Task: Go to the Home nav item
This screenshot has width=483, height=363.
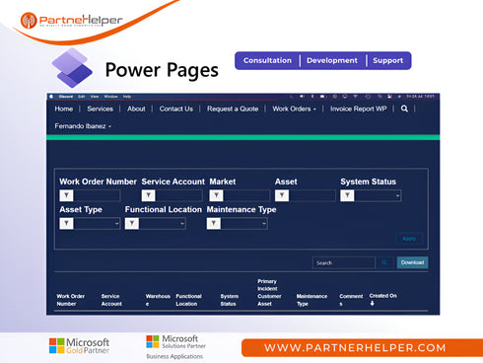Action: coord(64,109)
